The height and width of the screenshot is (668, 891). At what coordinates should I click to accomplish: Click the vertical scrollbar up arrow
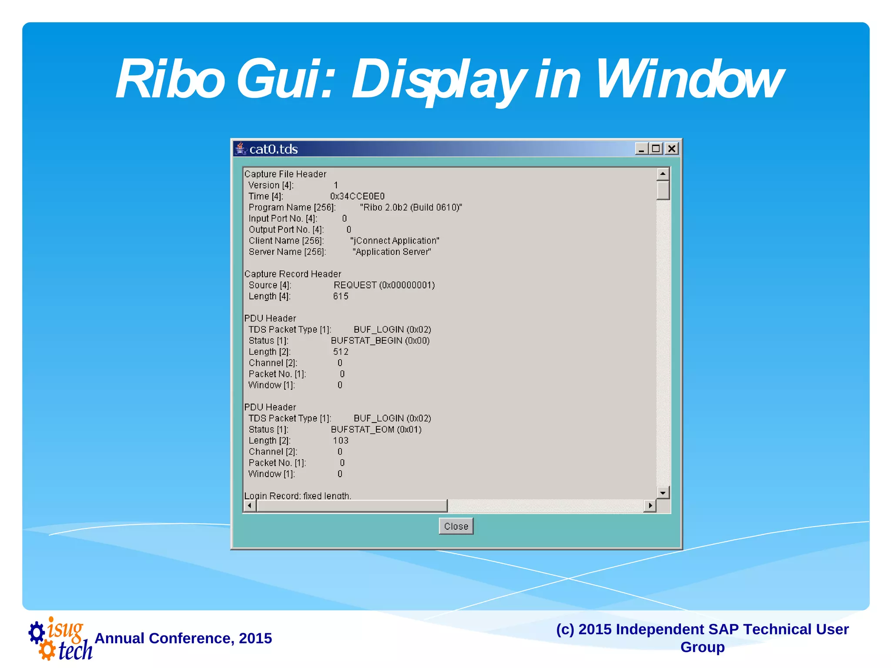pyautogui.click(x=663, y=174)
